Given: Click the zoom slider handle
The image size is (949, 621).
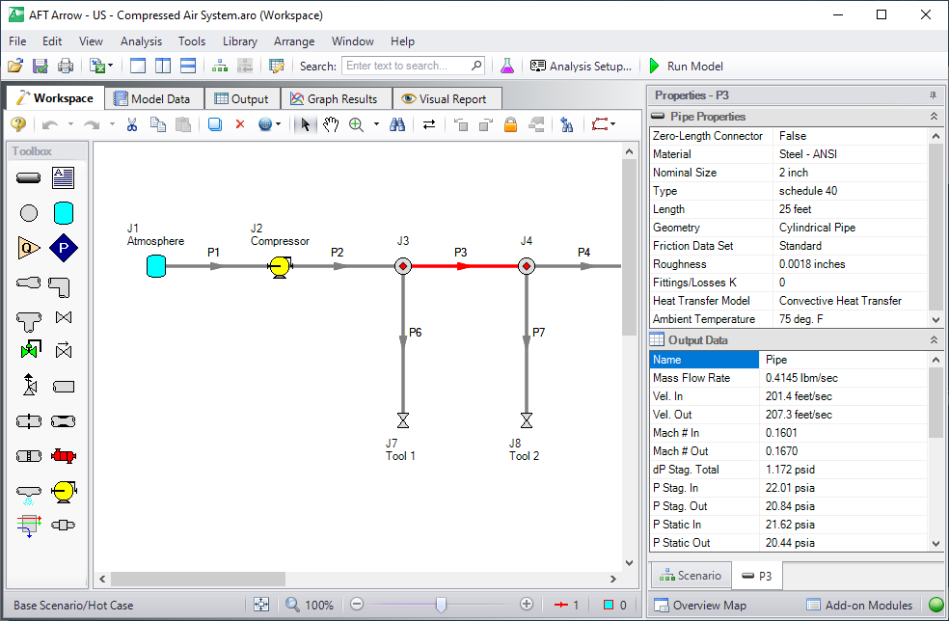Looking at the screenshot, I should coord(441,604).
